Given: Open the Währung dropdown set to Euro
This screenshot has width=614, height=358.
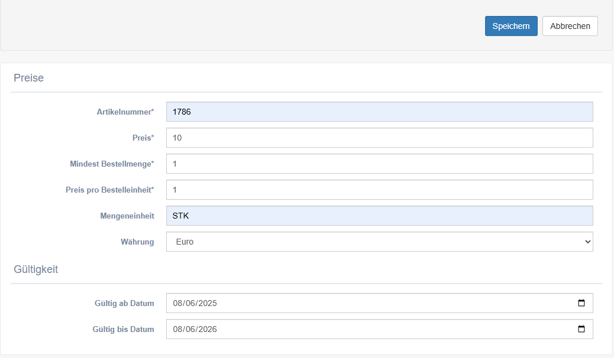Looking at the screenshot, I should (379, 242).
